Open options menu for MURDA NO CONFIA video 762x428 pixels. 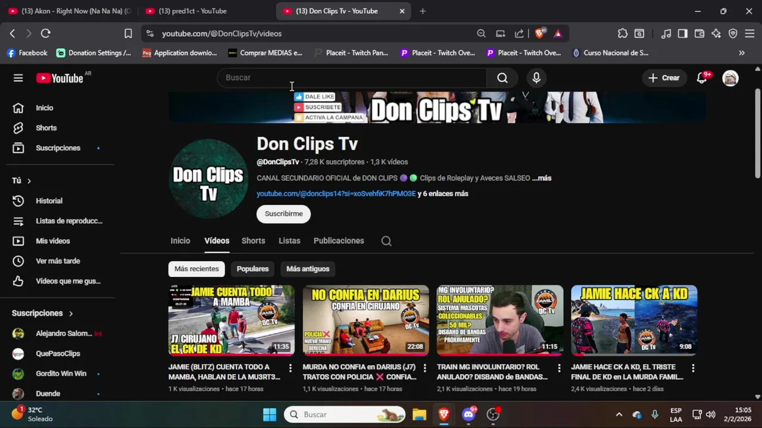coord(424,369)
